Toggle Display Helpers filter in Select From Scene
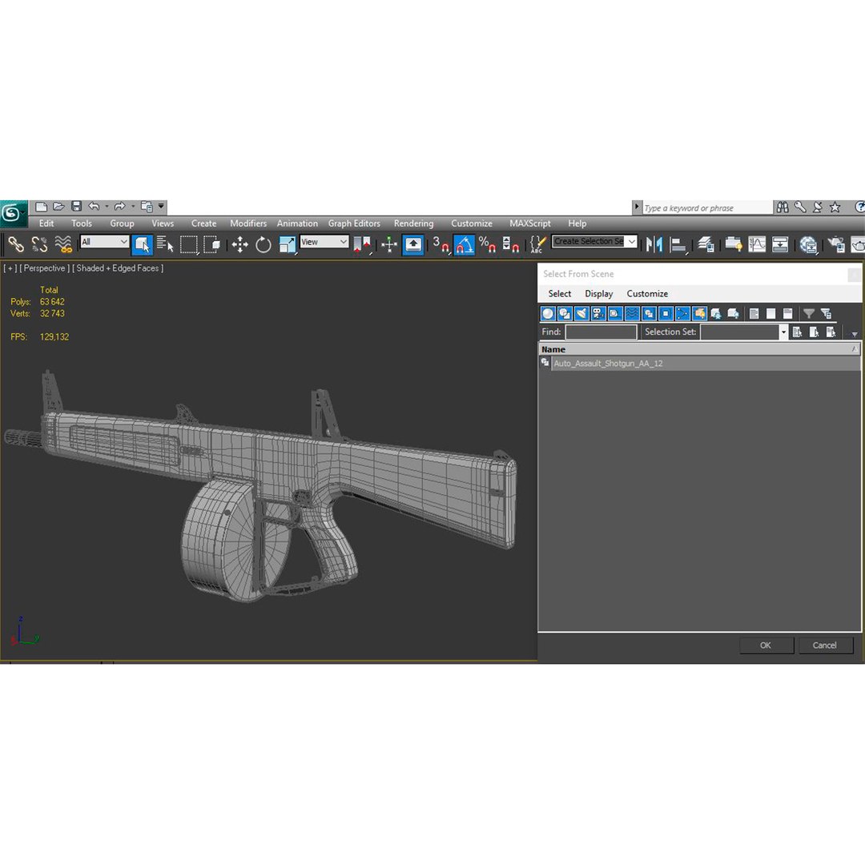This screenshot has width=865, height=865. [x=615, y=314]
